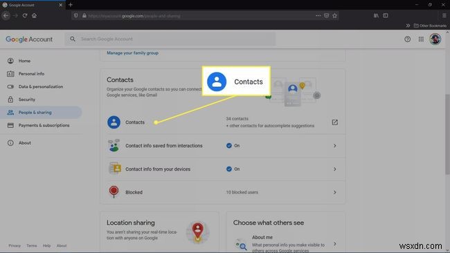Open the Location sharing card heading
This screenshot has height=253, width=450.
click(131, 223)
